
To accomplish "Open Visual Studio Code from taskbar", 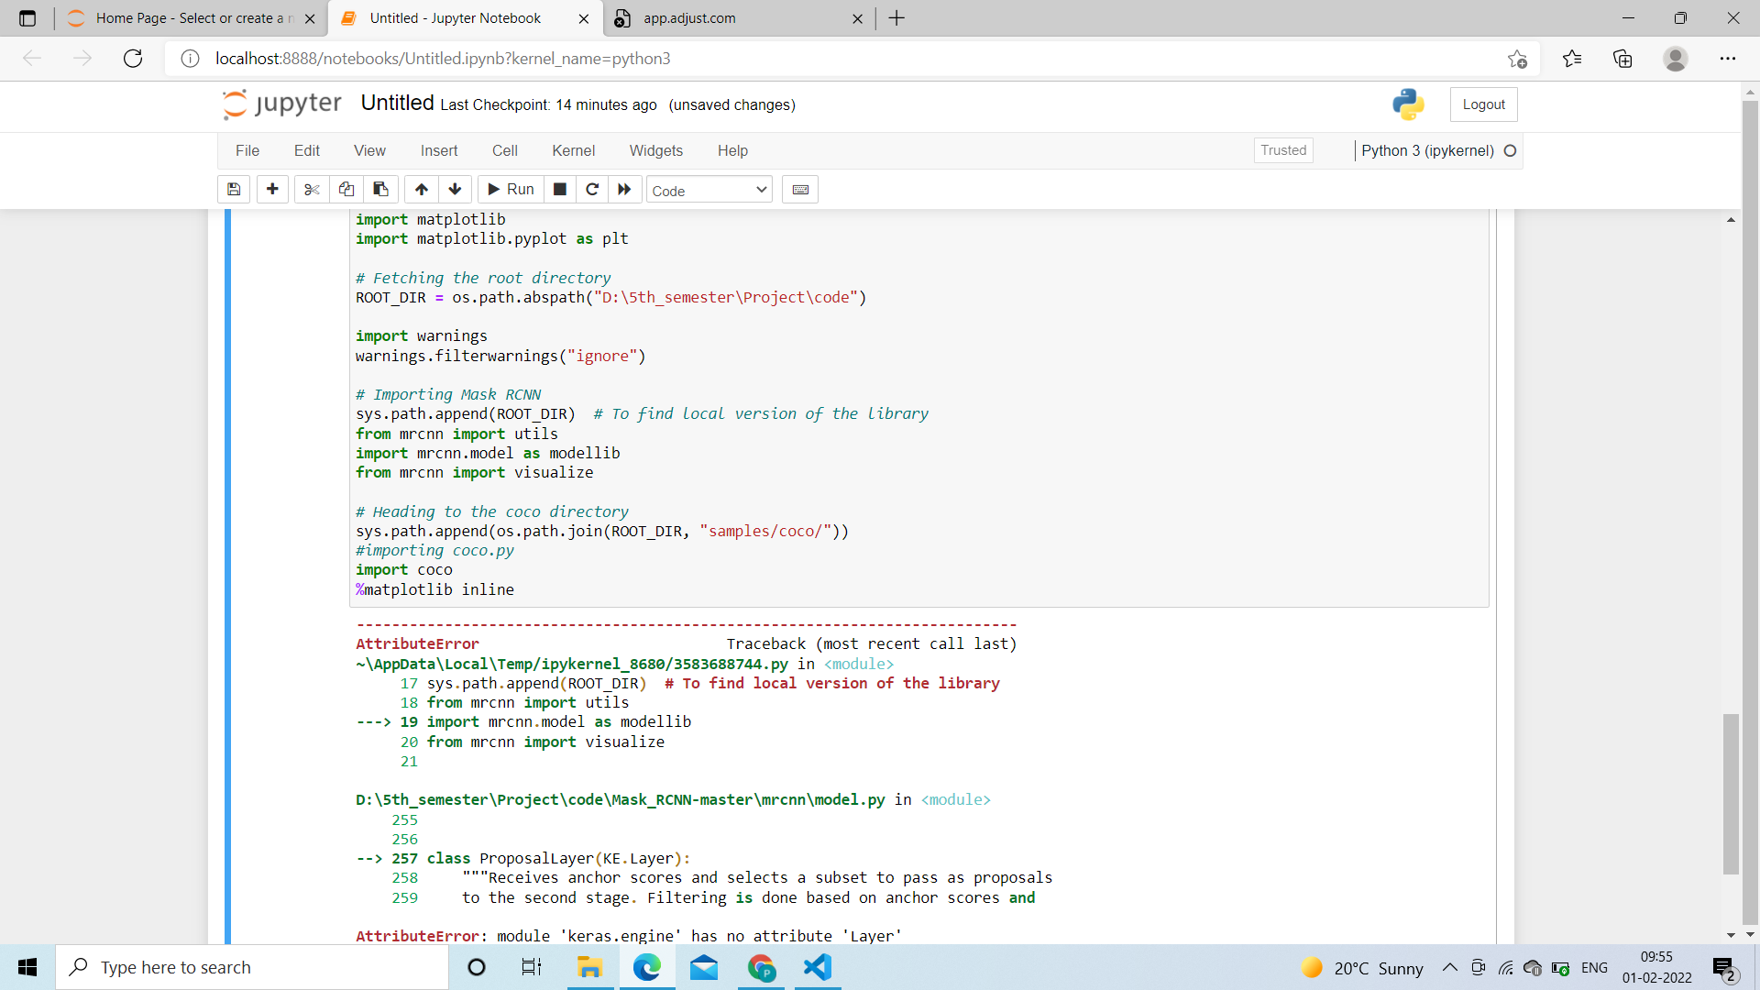I will [817, 968].
